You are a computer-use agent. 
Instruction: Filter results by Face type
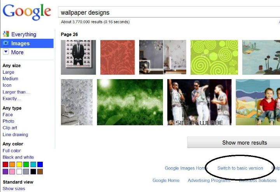(x=8, y=115)
